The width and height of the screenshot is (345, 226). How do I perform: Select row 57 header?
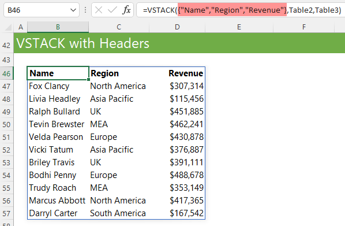(x=6, y=213)
